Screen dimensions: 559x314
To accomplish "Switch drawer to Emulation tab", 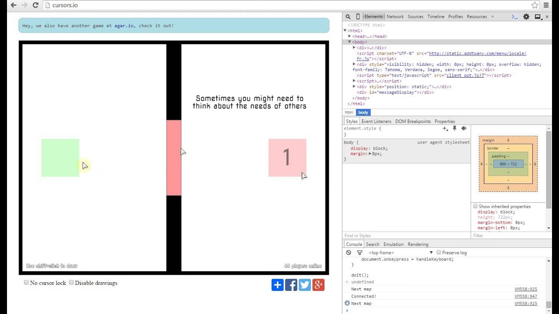I will tap(393, 244).
